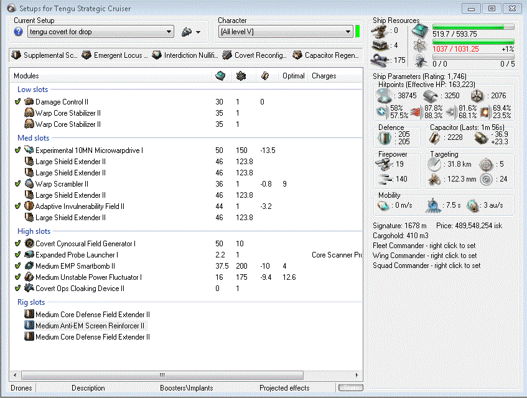
Task: Click the shield hitpoints icon
Action: click(384, 96)
